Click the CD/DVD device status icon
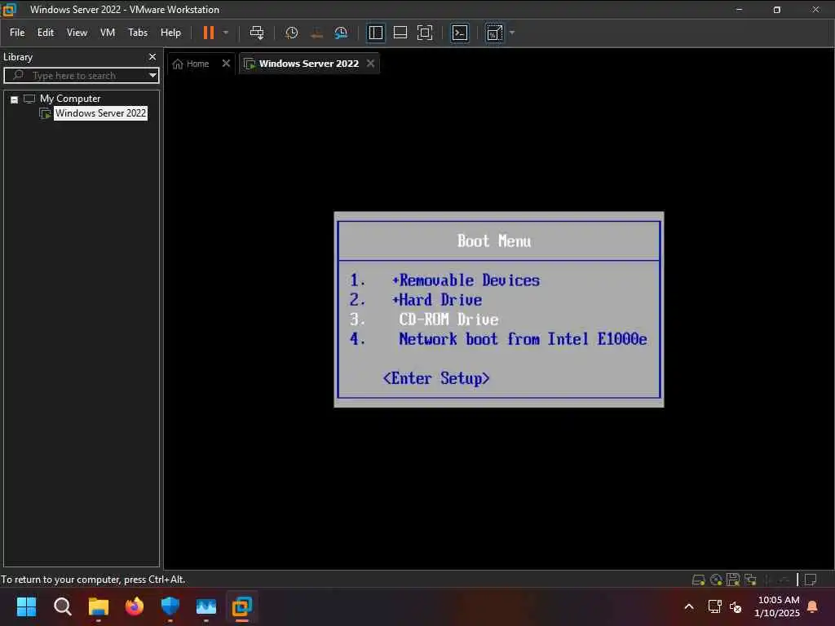The image size is (835, 626). [x=716, y=580]
